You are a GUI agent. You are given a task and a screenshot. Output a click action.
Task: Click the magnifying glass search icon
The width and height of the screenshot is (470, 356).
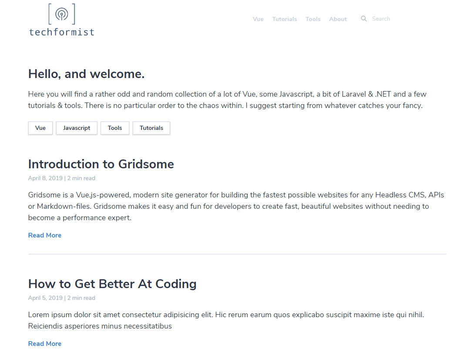pos(364,19)
